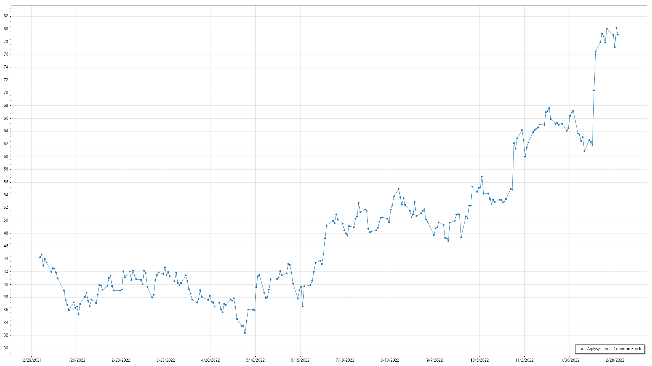
Task: Click the 12/28/2022 x-axis date label
Action: (x=614, y=360)
